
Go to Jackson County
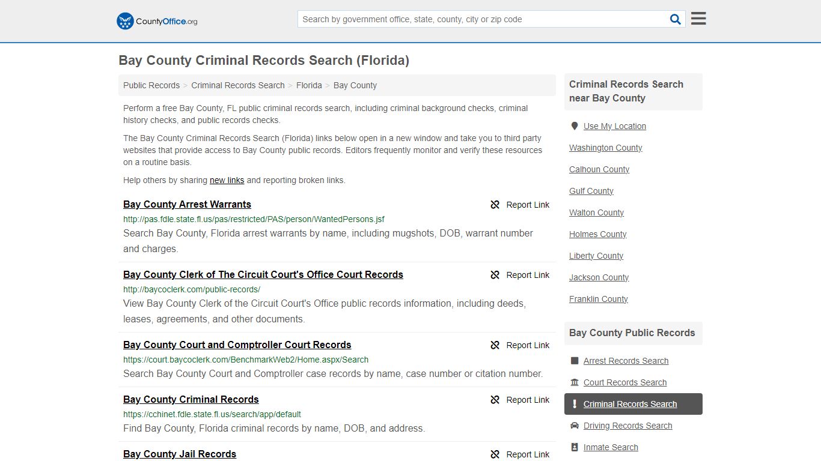tap(599, 277)
